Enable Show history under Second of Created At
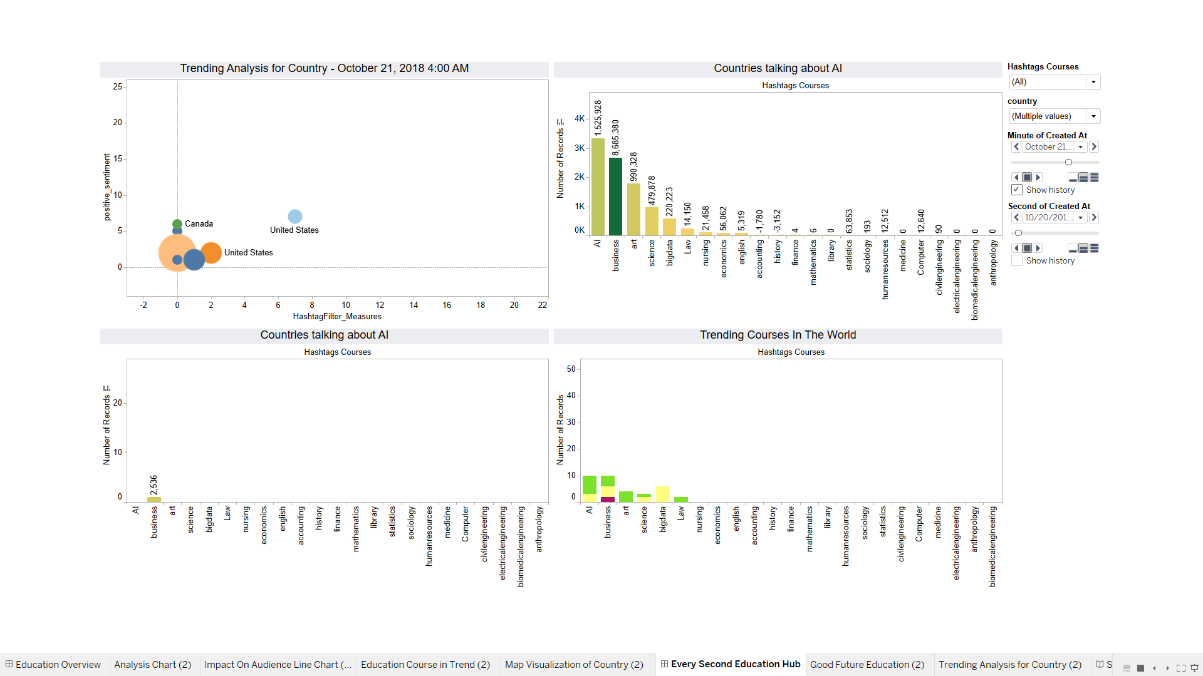 coord(1017,260)
